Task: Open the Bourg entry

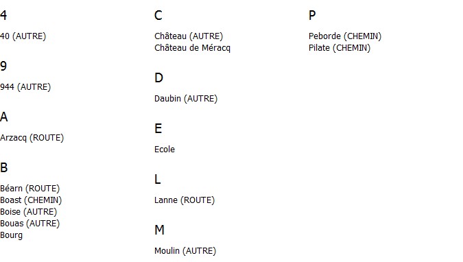Action: (11, 235)
